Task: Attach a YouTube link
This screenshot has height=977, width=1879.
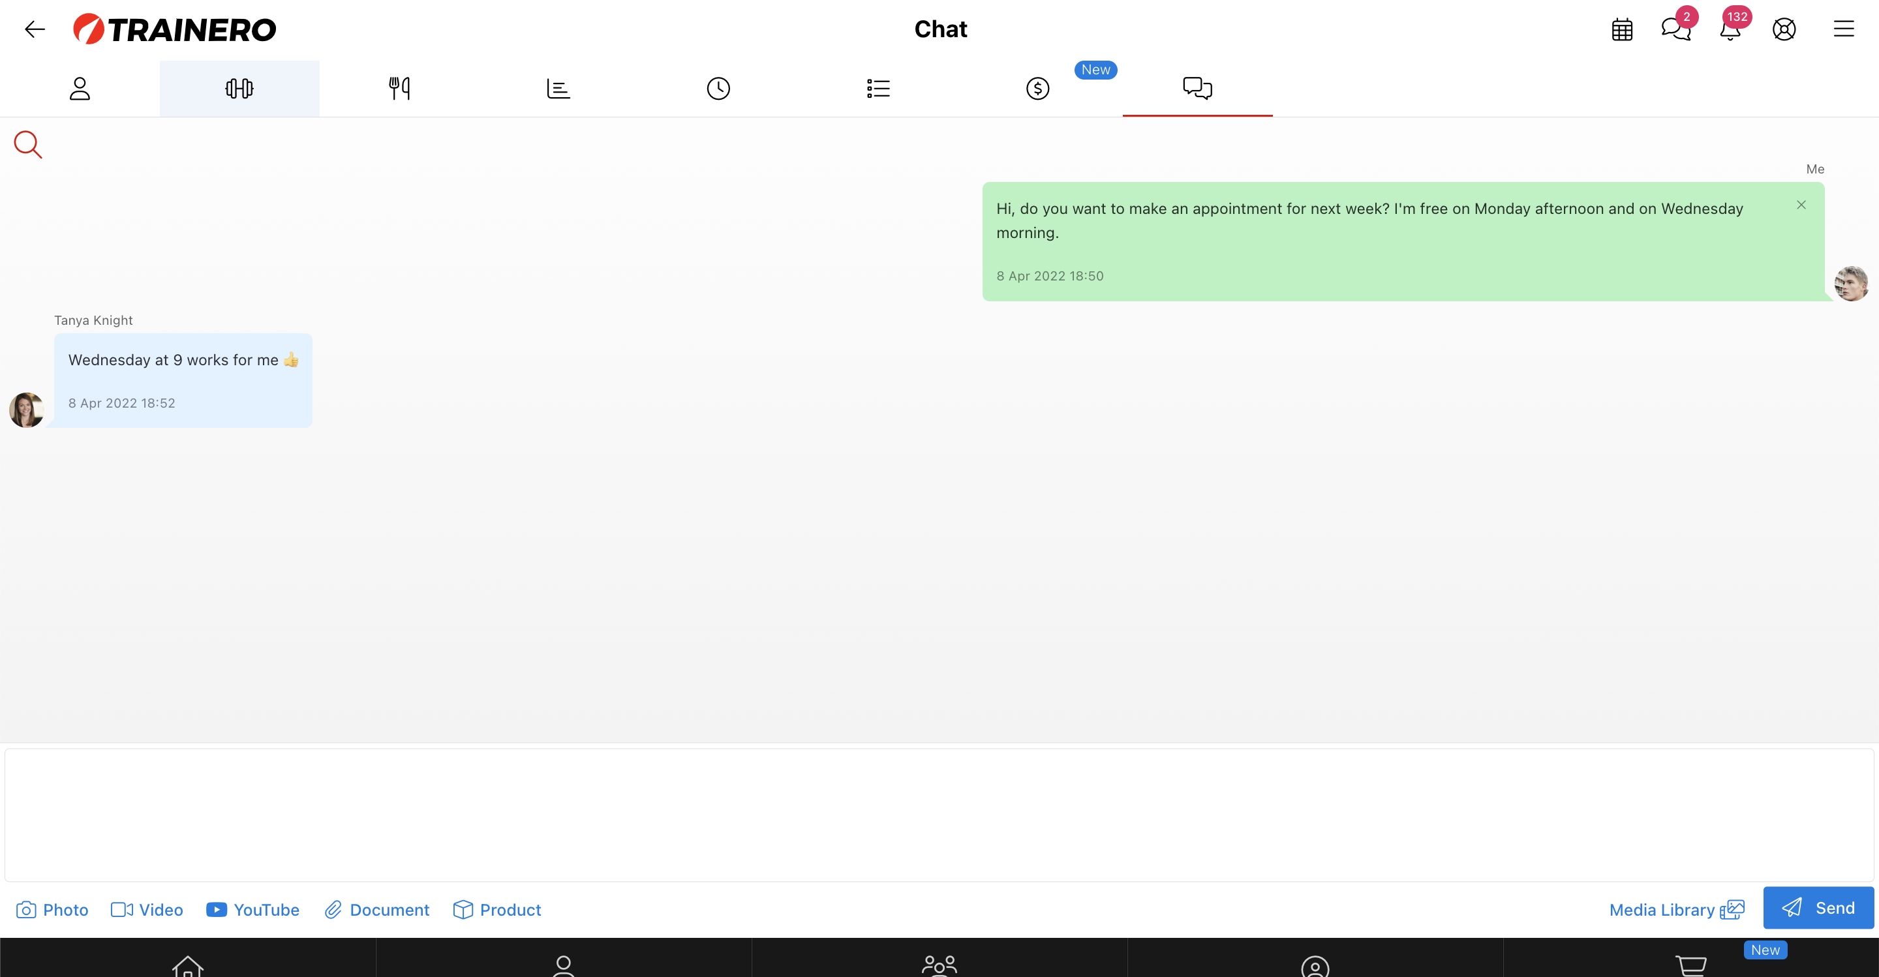Action: [x=253, y=909]
